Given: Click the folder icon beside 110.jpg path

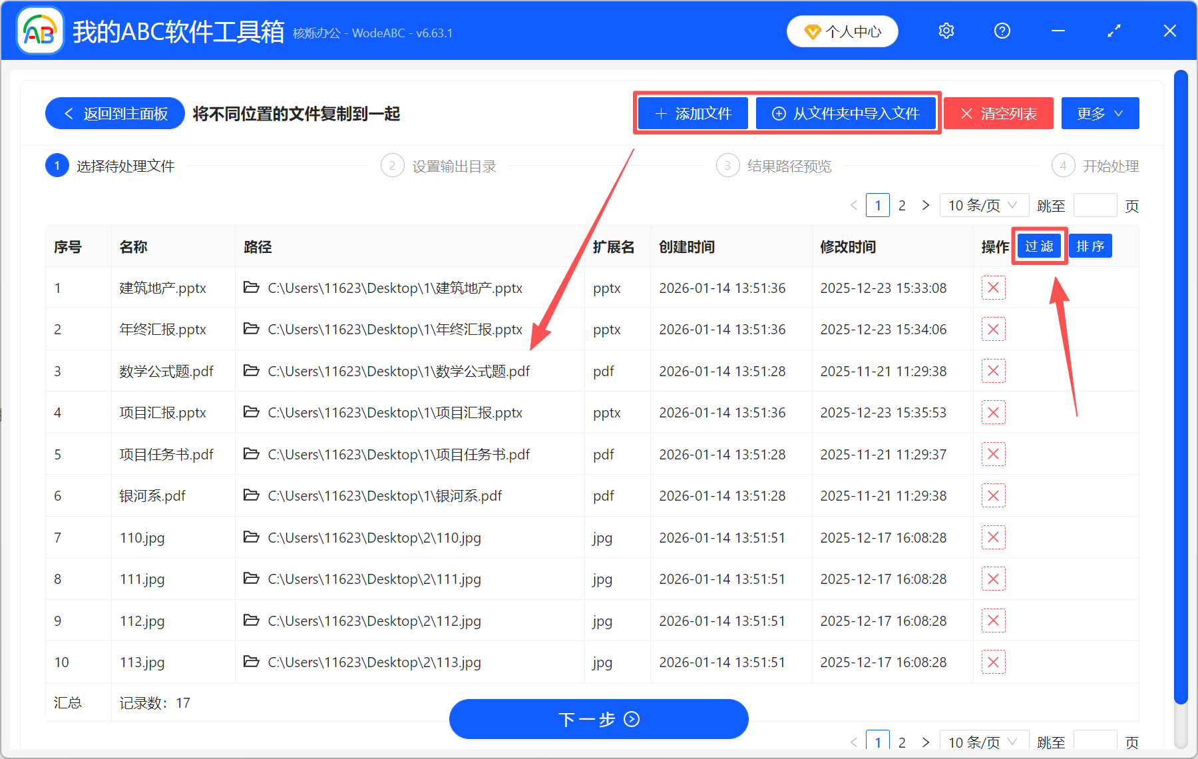Looking at the screenshot, I should pos(252,537).
